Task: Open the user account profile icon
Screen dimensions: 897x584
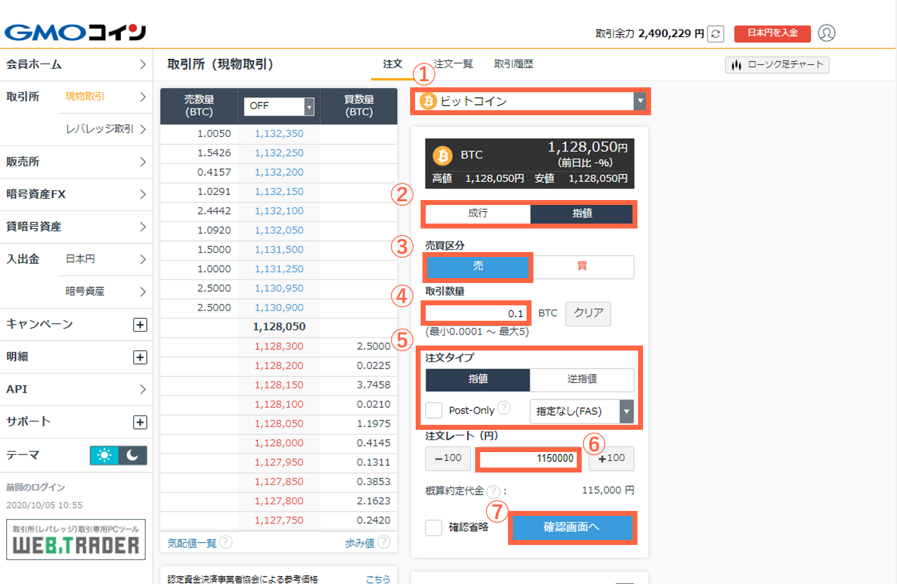Action: click(826, 33)
